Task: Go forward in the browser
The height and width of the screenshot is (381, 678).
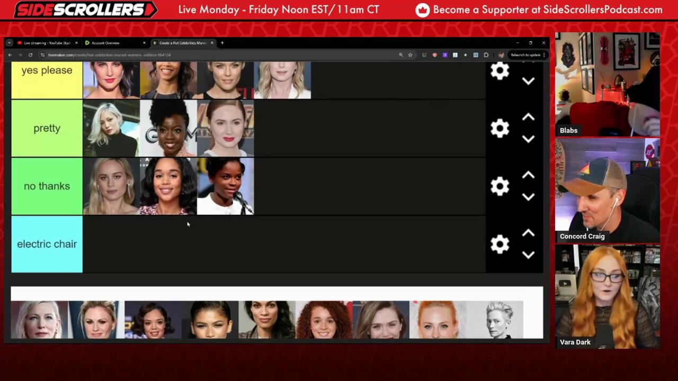Action: [20, 55]
